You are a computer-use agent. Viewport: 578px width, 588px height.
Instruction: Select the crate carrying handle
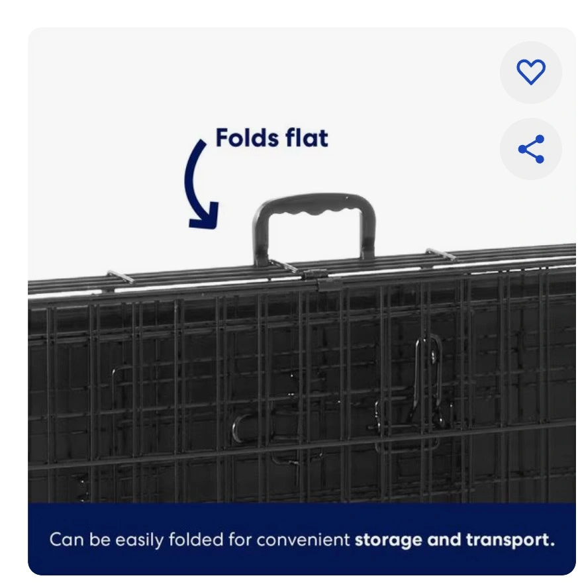point(314,228)
